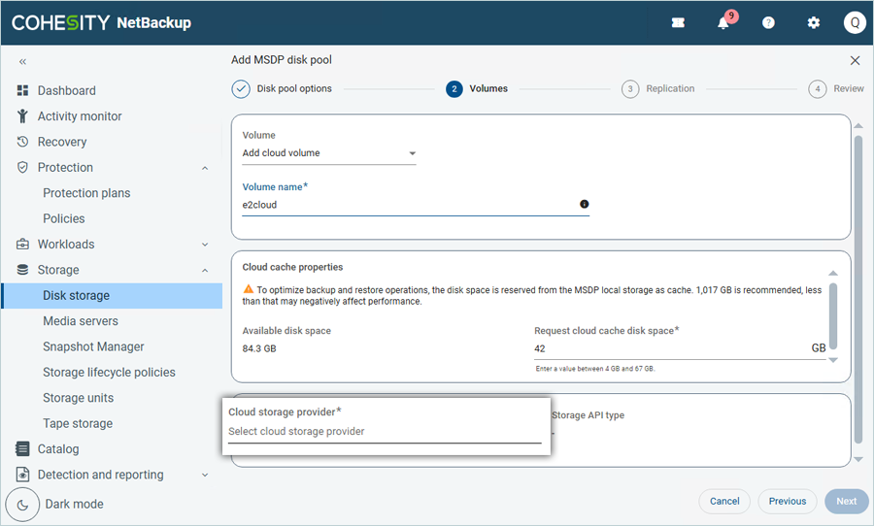This screenshot has width=874, height=526.
Task: Collapse the sidebar with double-chevron icon
Action: [x=22, y=61]
